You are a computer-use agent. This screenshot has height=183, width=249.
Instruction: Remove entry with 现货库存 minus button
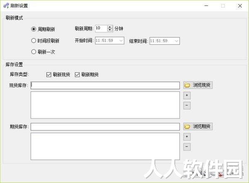tap(187, 105)
